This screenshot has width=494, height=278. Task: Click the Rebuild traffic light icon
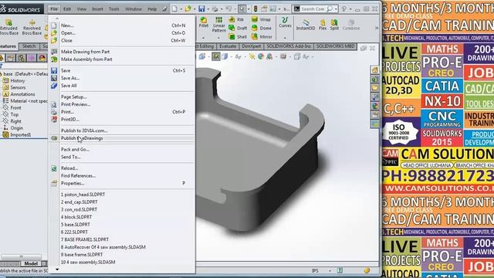click(255, 8)
